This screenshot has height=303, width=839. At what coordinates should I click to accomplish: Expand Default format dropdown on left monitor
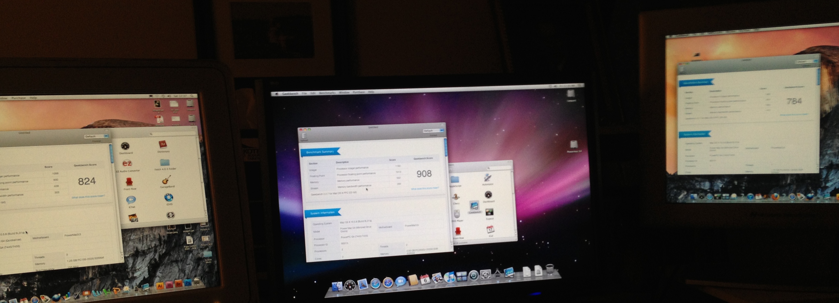pos(96,136)
